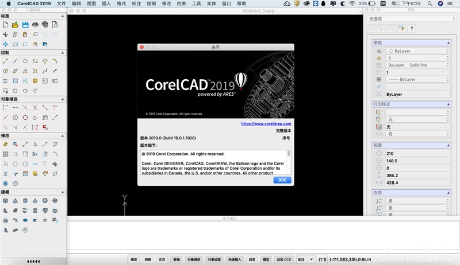Viewport: 460px width, 265px height.
Task: Toggle 动态 CCS in status bar
Action: tap(283, 259)
